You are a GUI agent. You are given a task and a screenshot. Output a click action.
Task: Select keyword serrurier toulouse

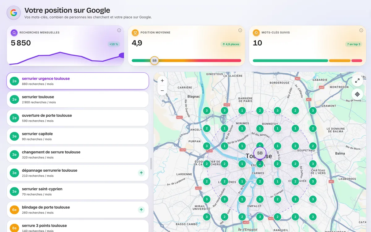pyautogui.click(x=78, y=99)
